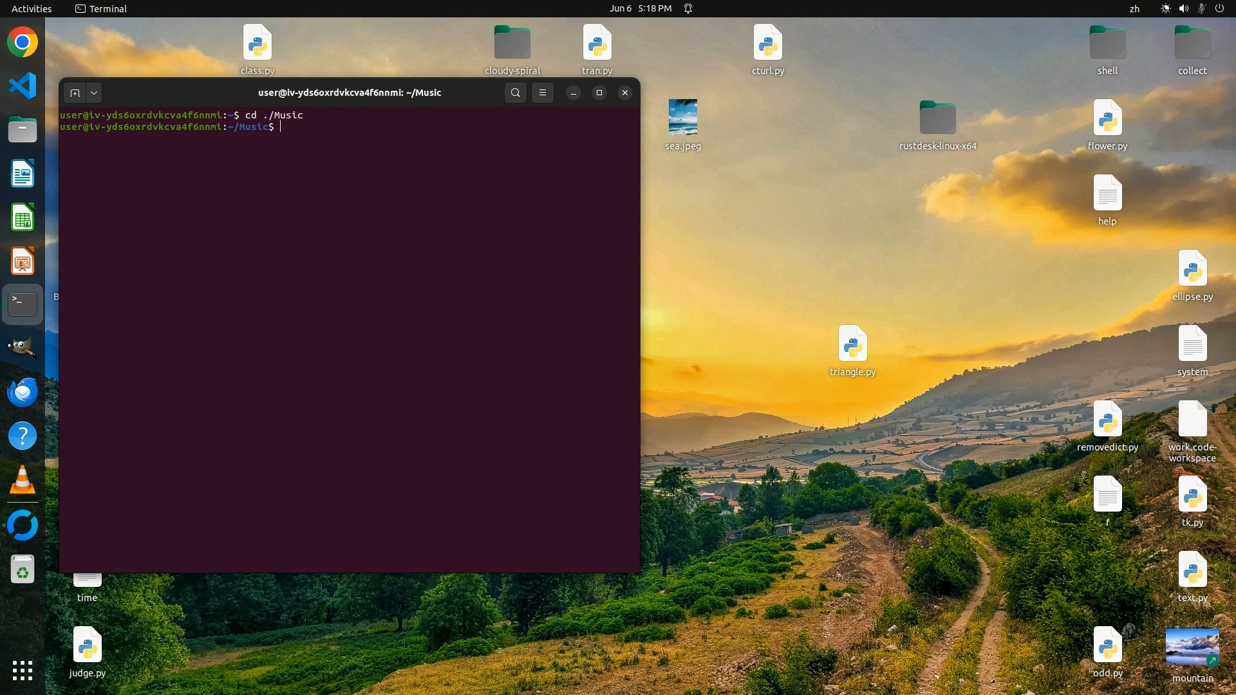Open a new terminal tab
The image size is (1236, 695).
(75, 93)
